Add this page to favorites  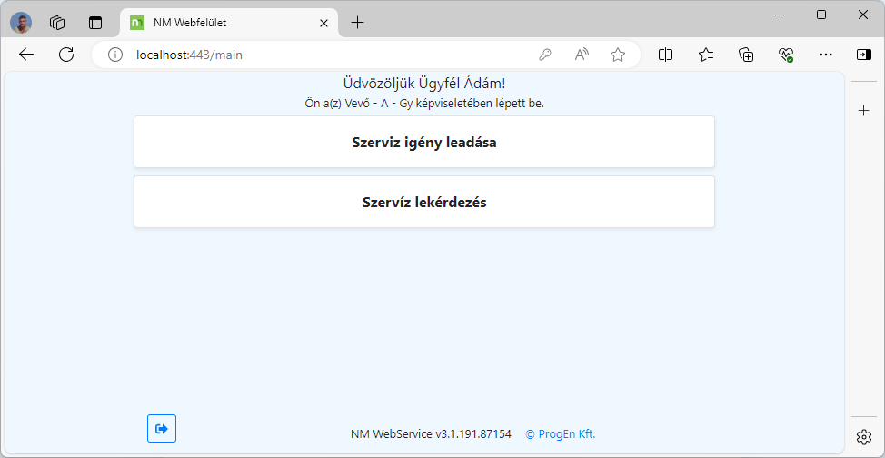[x=618, y=55]
